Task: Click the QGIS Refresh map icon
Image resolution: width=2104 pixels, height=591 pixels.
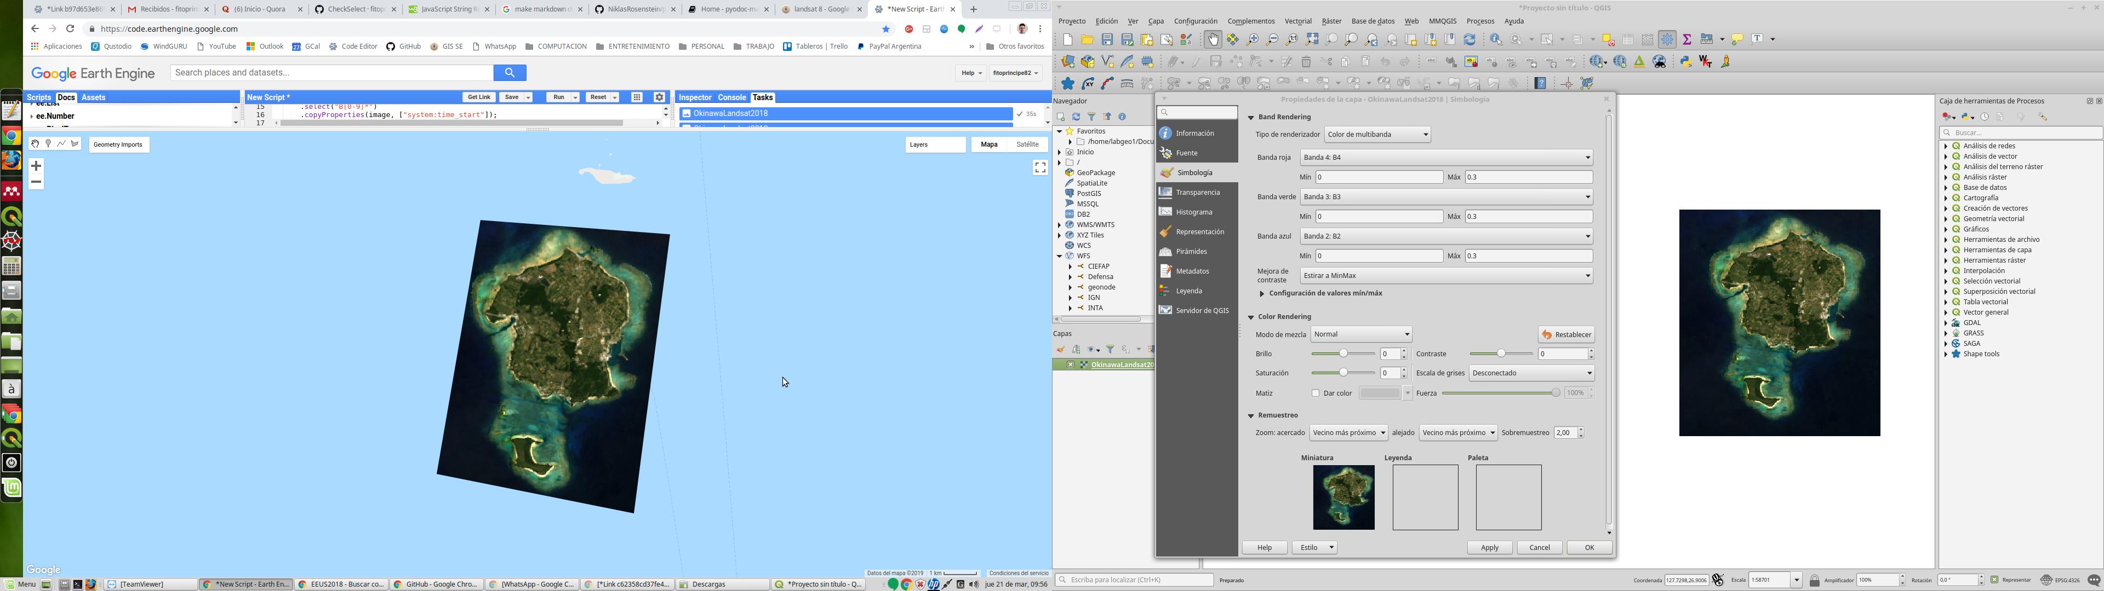Action: pos(1470,39)
